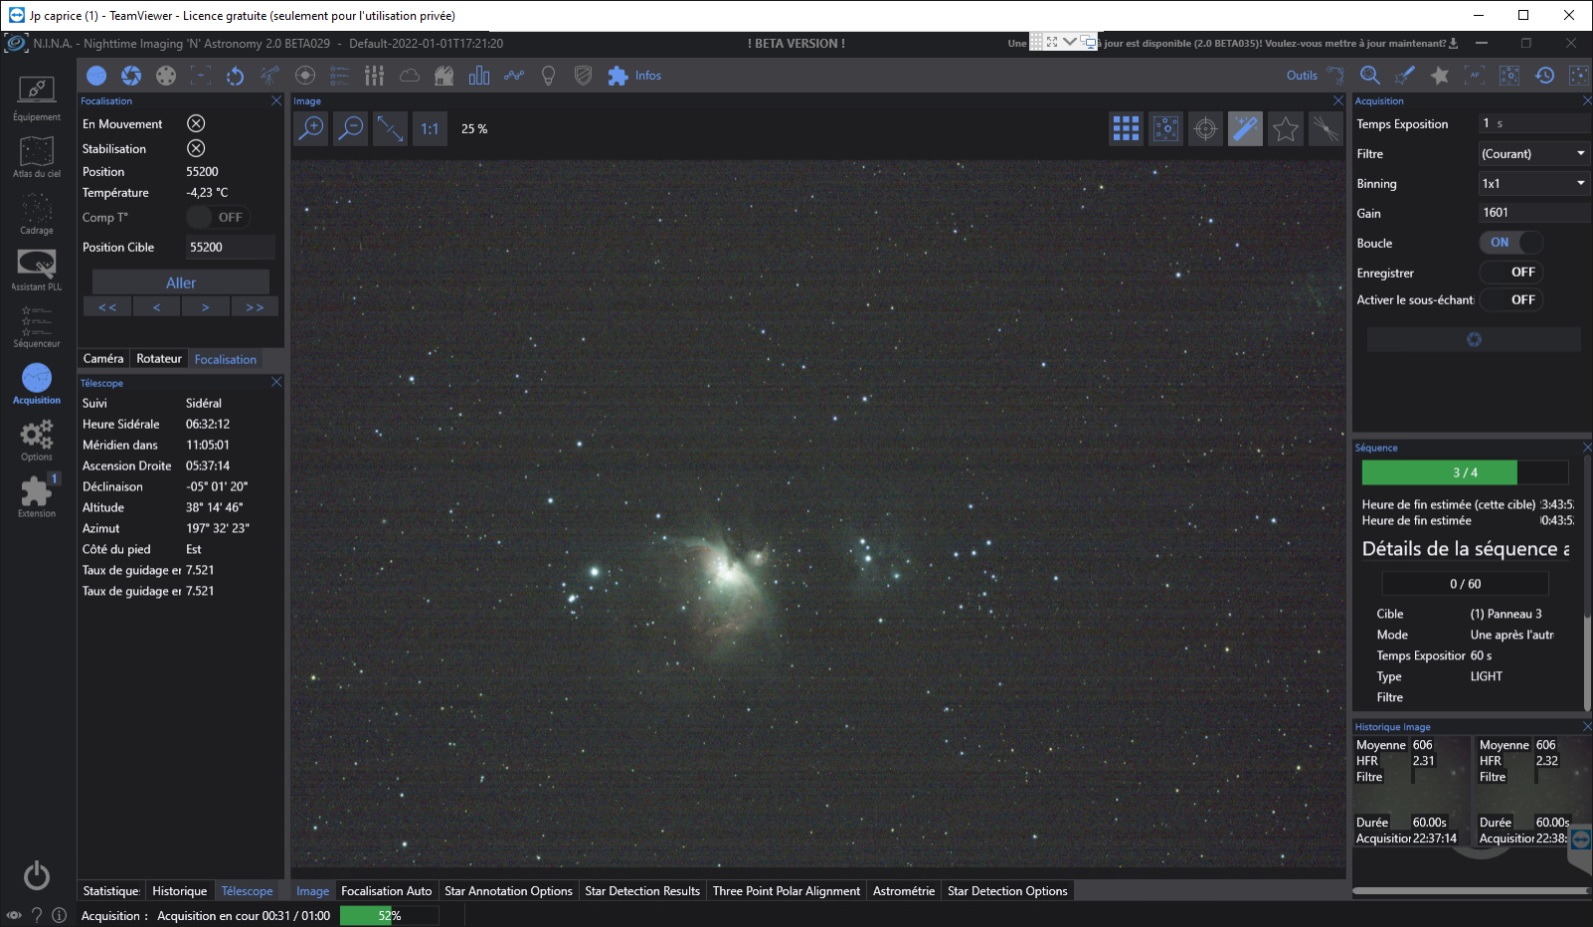Toggle the sequence list panel icon

pos(339,76)
